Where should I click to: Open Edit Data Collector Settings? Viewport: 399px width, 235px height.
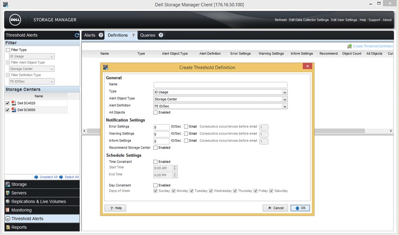(309, 20)
